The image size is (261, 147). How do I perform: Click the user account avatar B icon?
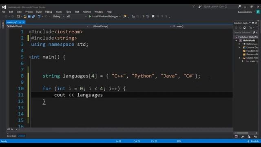click(x=258, y=12)
